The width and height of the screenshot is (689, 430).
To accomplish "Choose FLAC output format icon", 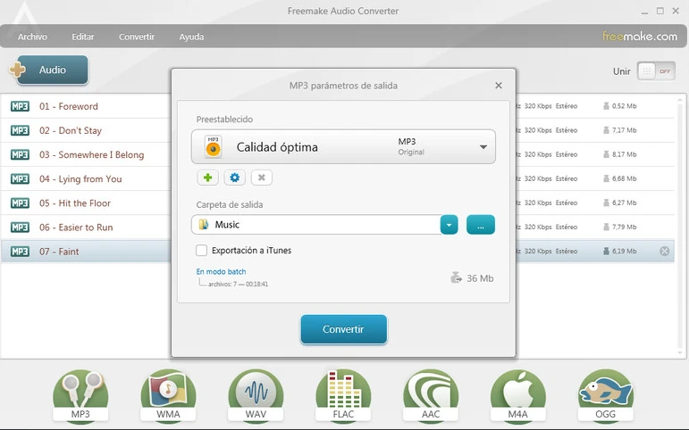I will click(343, 396).
